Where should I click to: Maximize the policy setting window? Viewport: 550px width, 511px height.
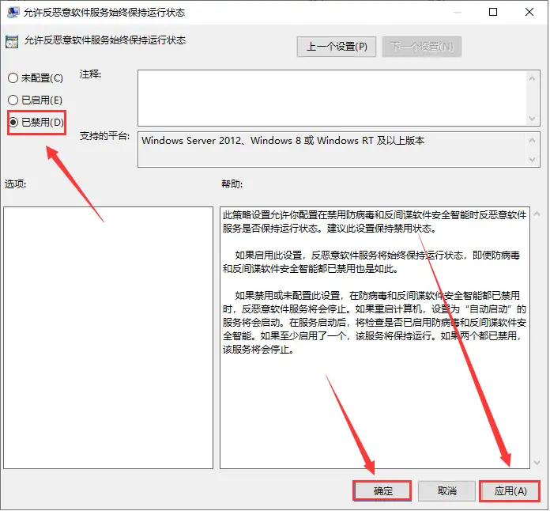click(x=493, y=13)
